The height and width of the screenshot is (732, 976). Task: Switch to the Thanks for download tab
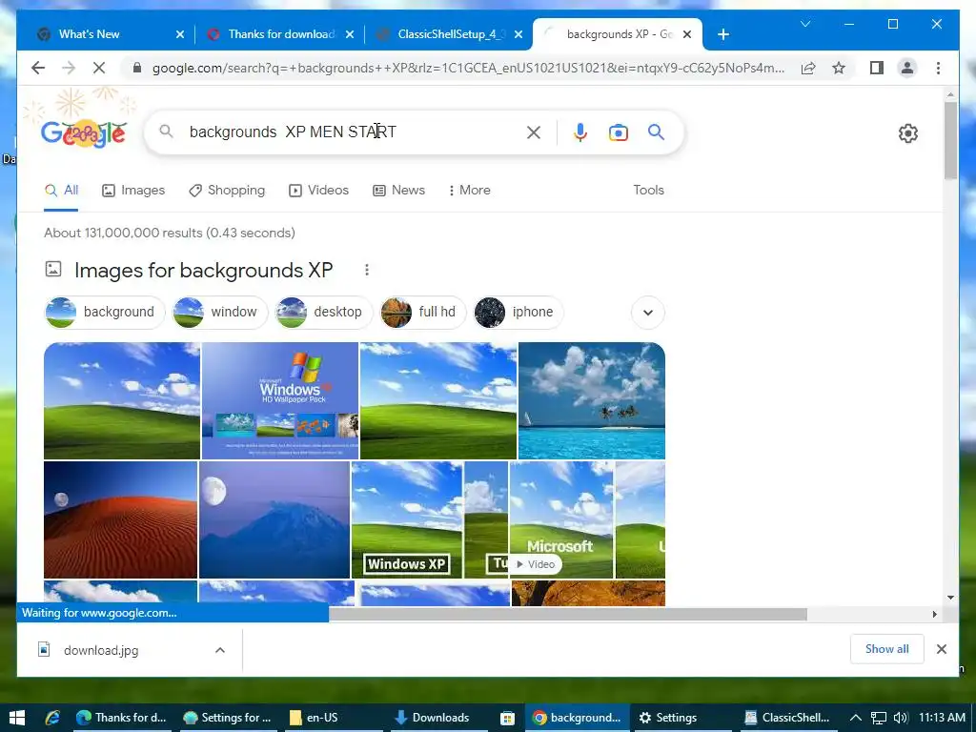(281, 34)
